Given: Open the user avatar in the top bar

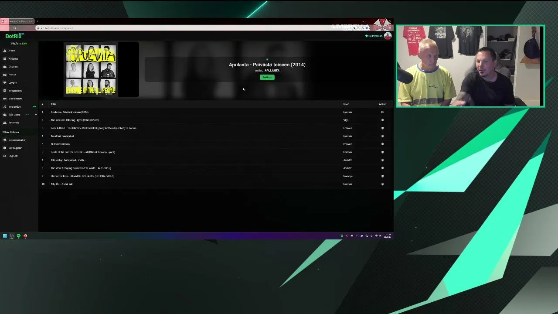Looking at the screenshot, I should coord(388,36).
